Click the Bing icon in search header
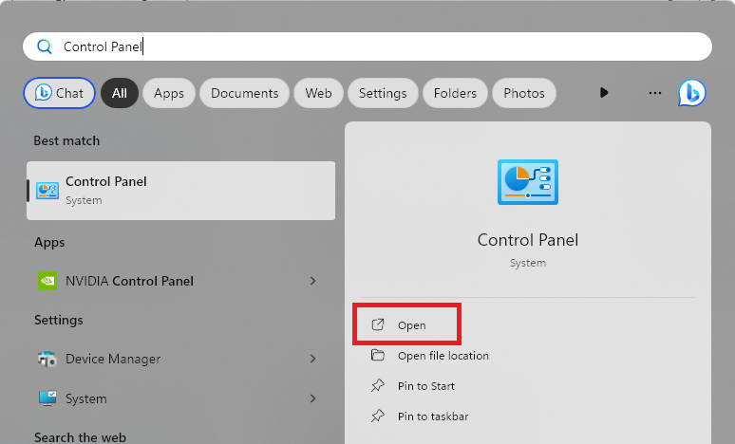Viewport: 735px width, 444px height. click(x=691, y=93)
